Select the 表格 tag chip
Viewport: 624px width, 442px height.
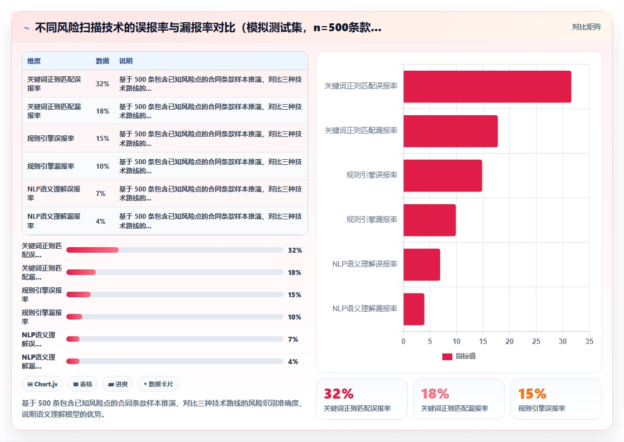click(83, 384)
